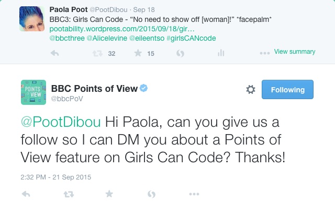Open analytics bar chart icon on Paola's tweet
The image size is (335, 204).
(221, 53)
